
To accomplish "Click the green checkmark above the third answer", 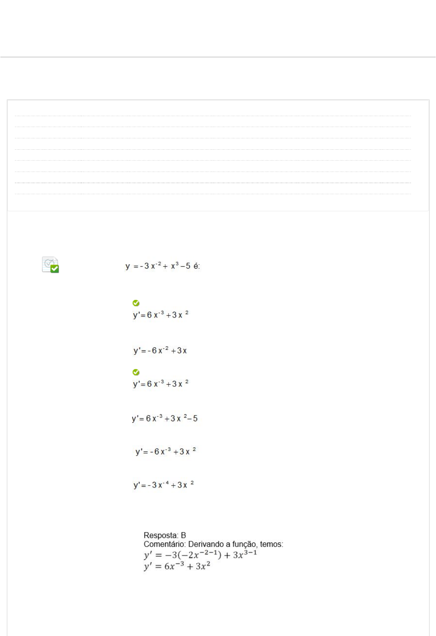I will tap(136, 372).
